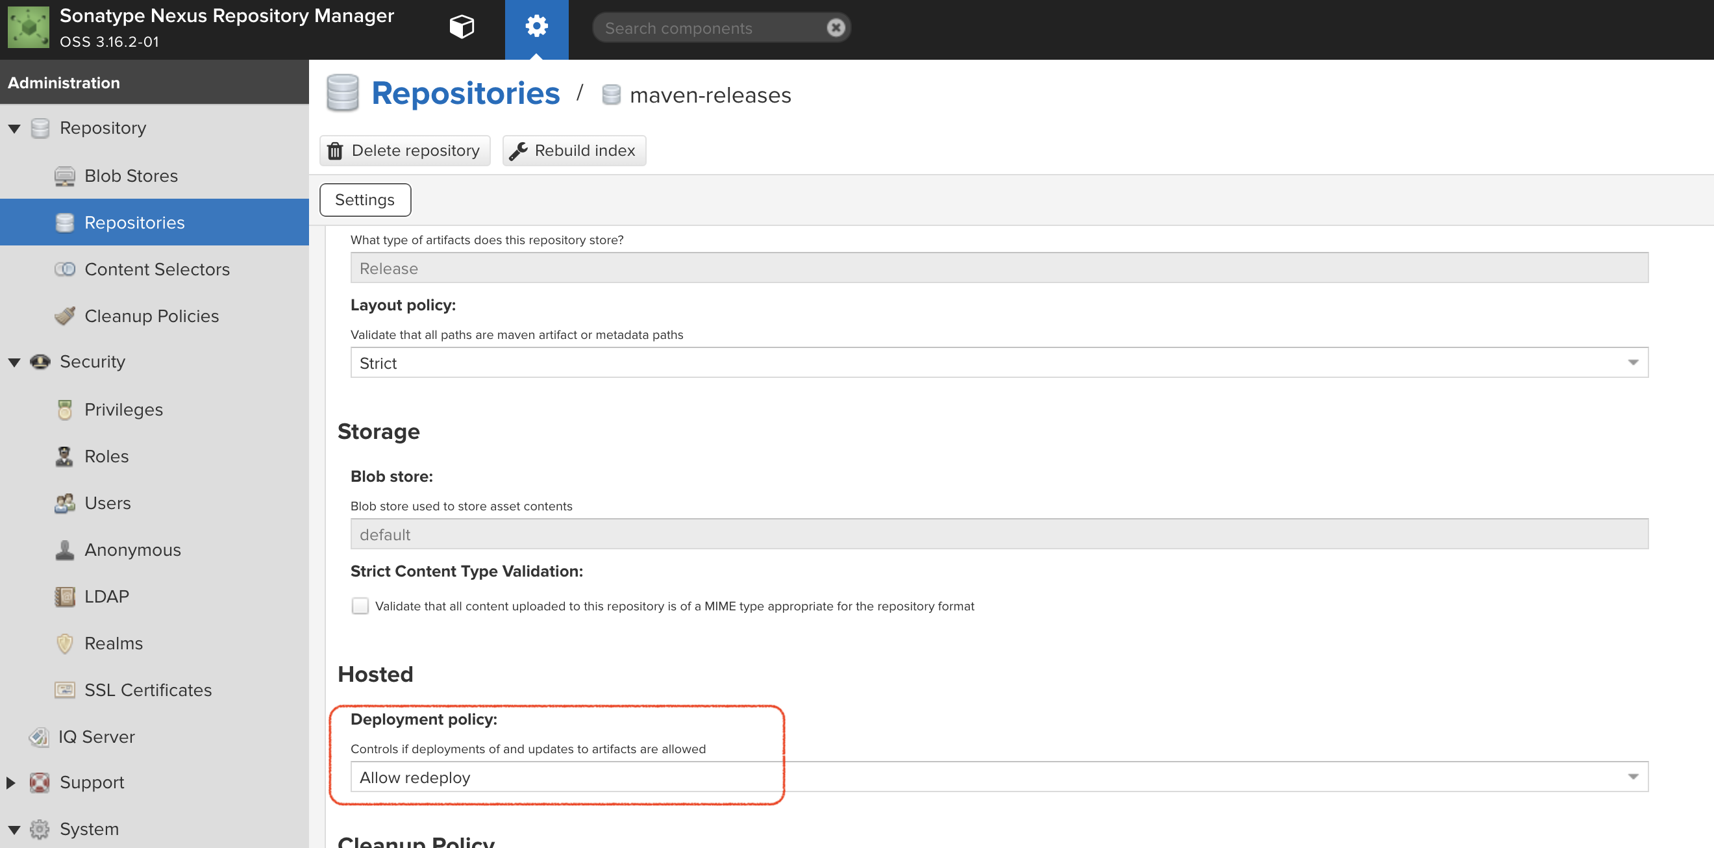This screenshot has width=1714, height=848.
Task: Click the Administration gear icon
Action: pos(536,27)
